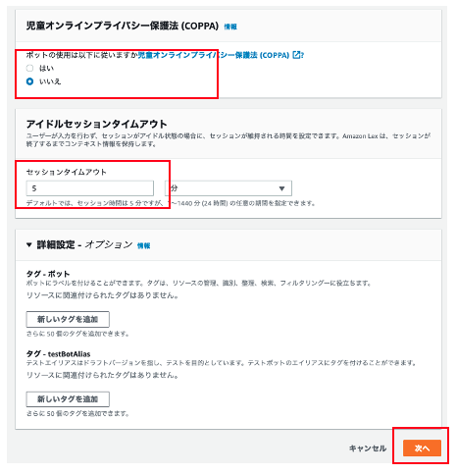Click the dropdown arrow of the 分 selector
Viewport: 457px width, 474px height.
281,188
